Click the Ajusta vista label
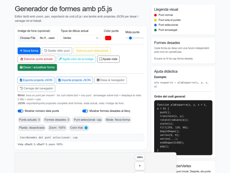The width and height of the screenshot is (230, 173). point(110,59)
